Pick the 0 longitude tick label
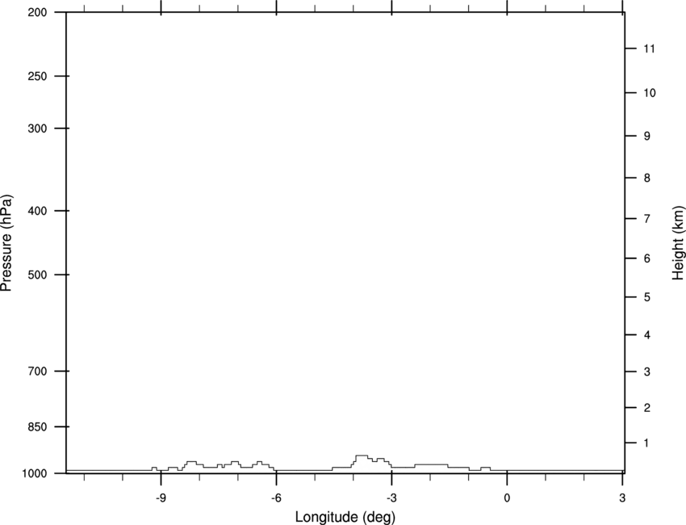The height and width of the screenshot is (525, 686). coord(507,498)
